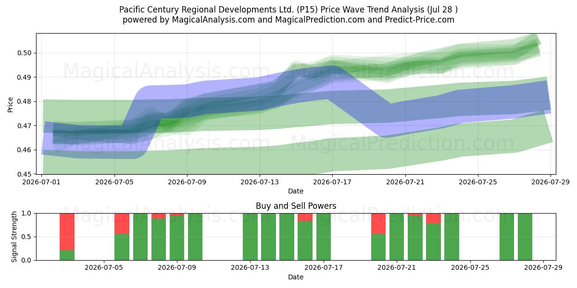577x288 pixels.
Task: Click the 2026-07-29 date on the price chart
Action: click(x=551, y=182)
